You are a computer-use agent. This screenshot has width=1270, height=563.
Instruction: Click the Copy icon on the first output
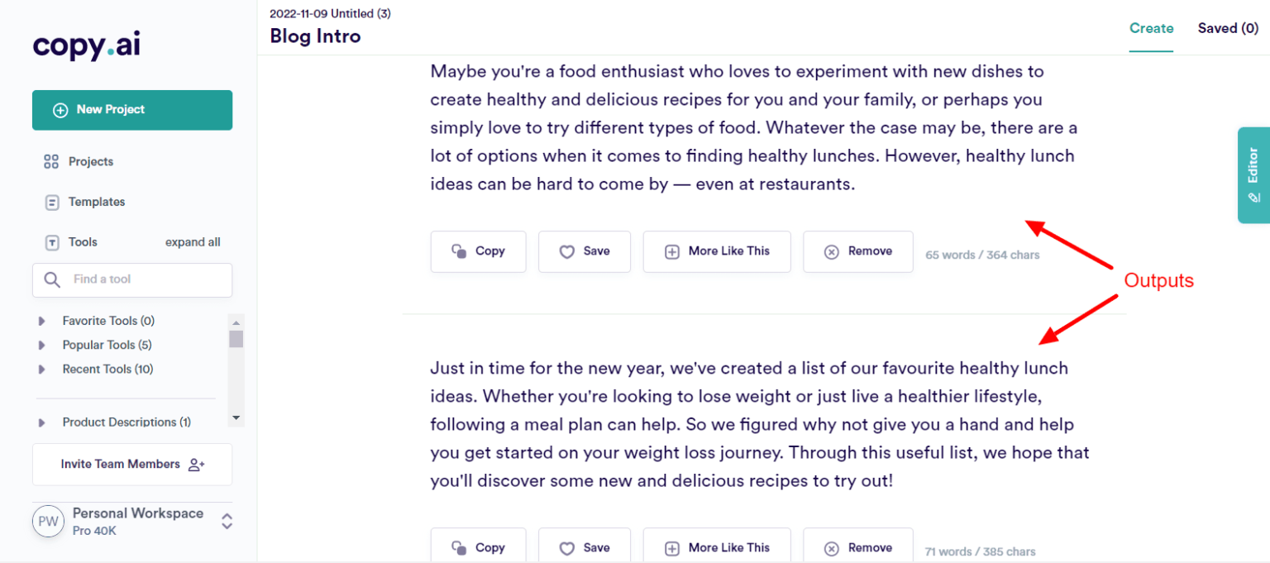461,250
